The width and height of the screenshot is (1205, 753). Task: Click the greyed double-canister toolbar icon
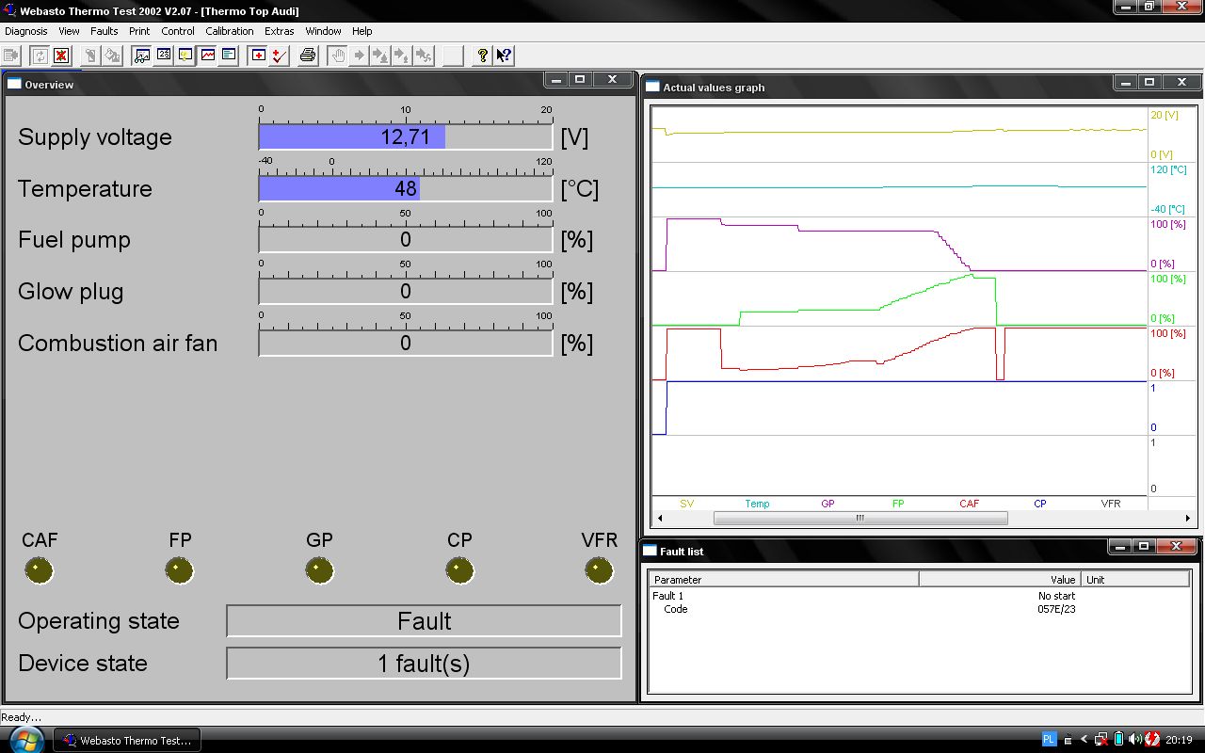click(x=112, y=56)
